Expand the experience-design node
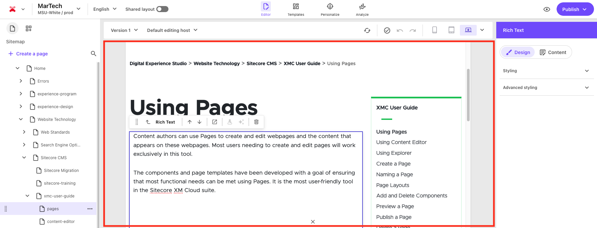597x228 pixels. coord(21,106)
